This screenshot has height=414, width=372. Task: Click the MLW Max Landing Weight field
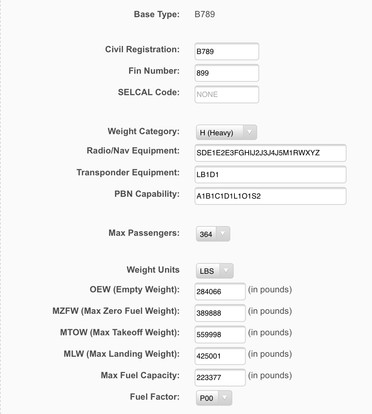pyautogui.click(x=220, y=356)
